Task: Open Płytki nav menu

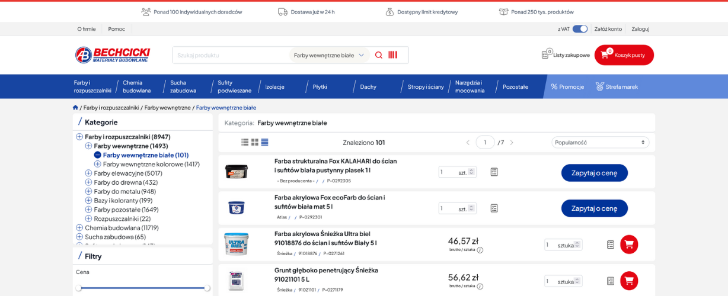Action: 320,86
